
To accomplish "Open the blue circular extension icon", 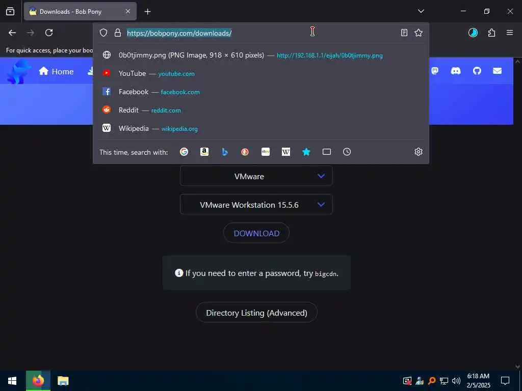I will (473, 33).
